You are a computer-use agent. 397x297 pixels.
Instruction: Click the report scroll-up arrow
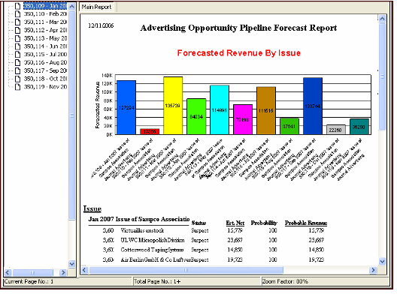click(382, 19)
